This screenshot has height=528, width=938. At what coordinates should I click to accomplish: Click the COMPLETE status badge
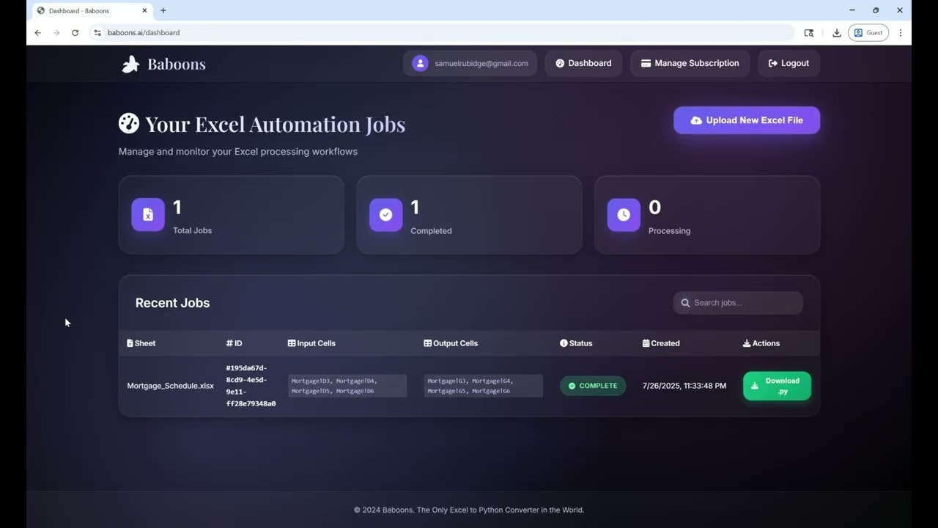pyautogui.click(x=593, y=386)
